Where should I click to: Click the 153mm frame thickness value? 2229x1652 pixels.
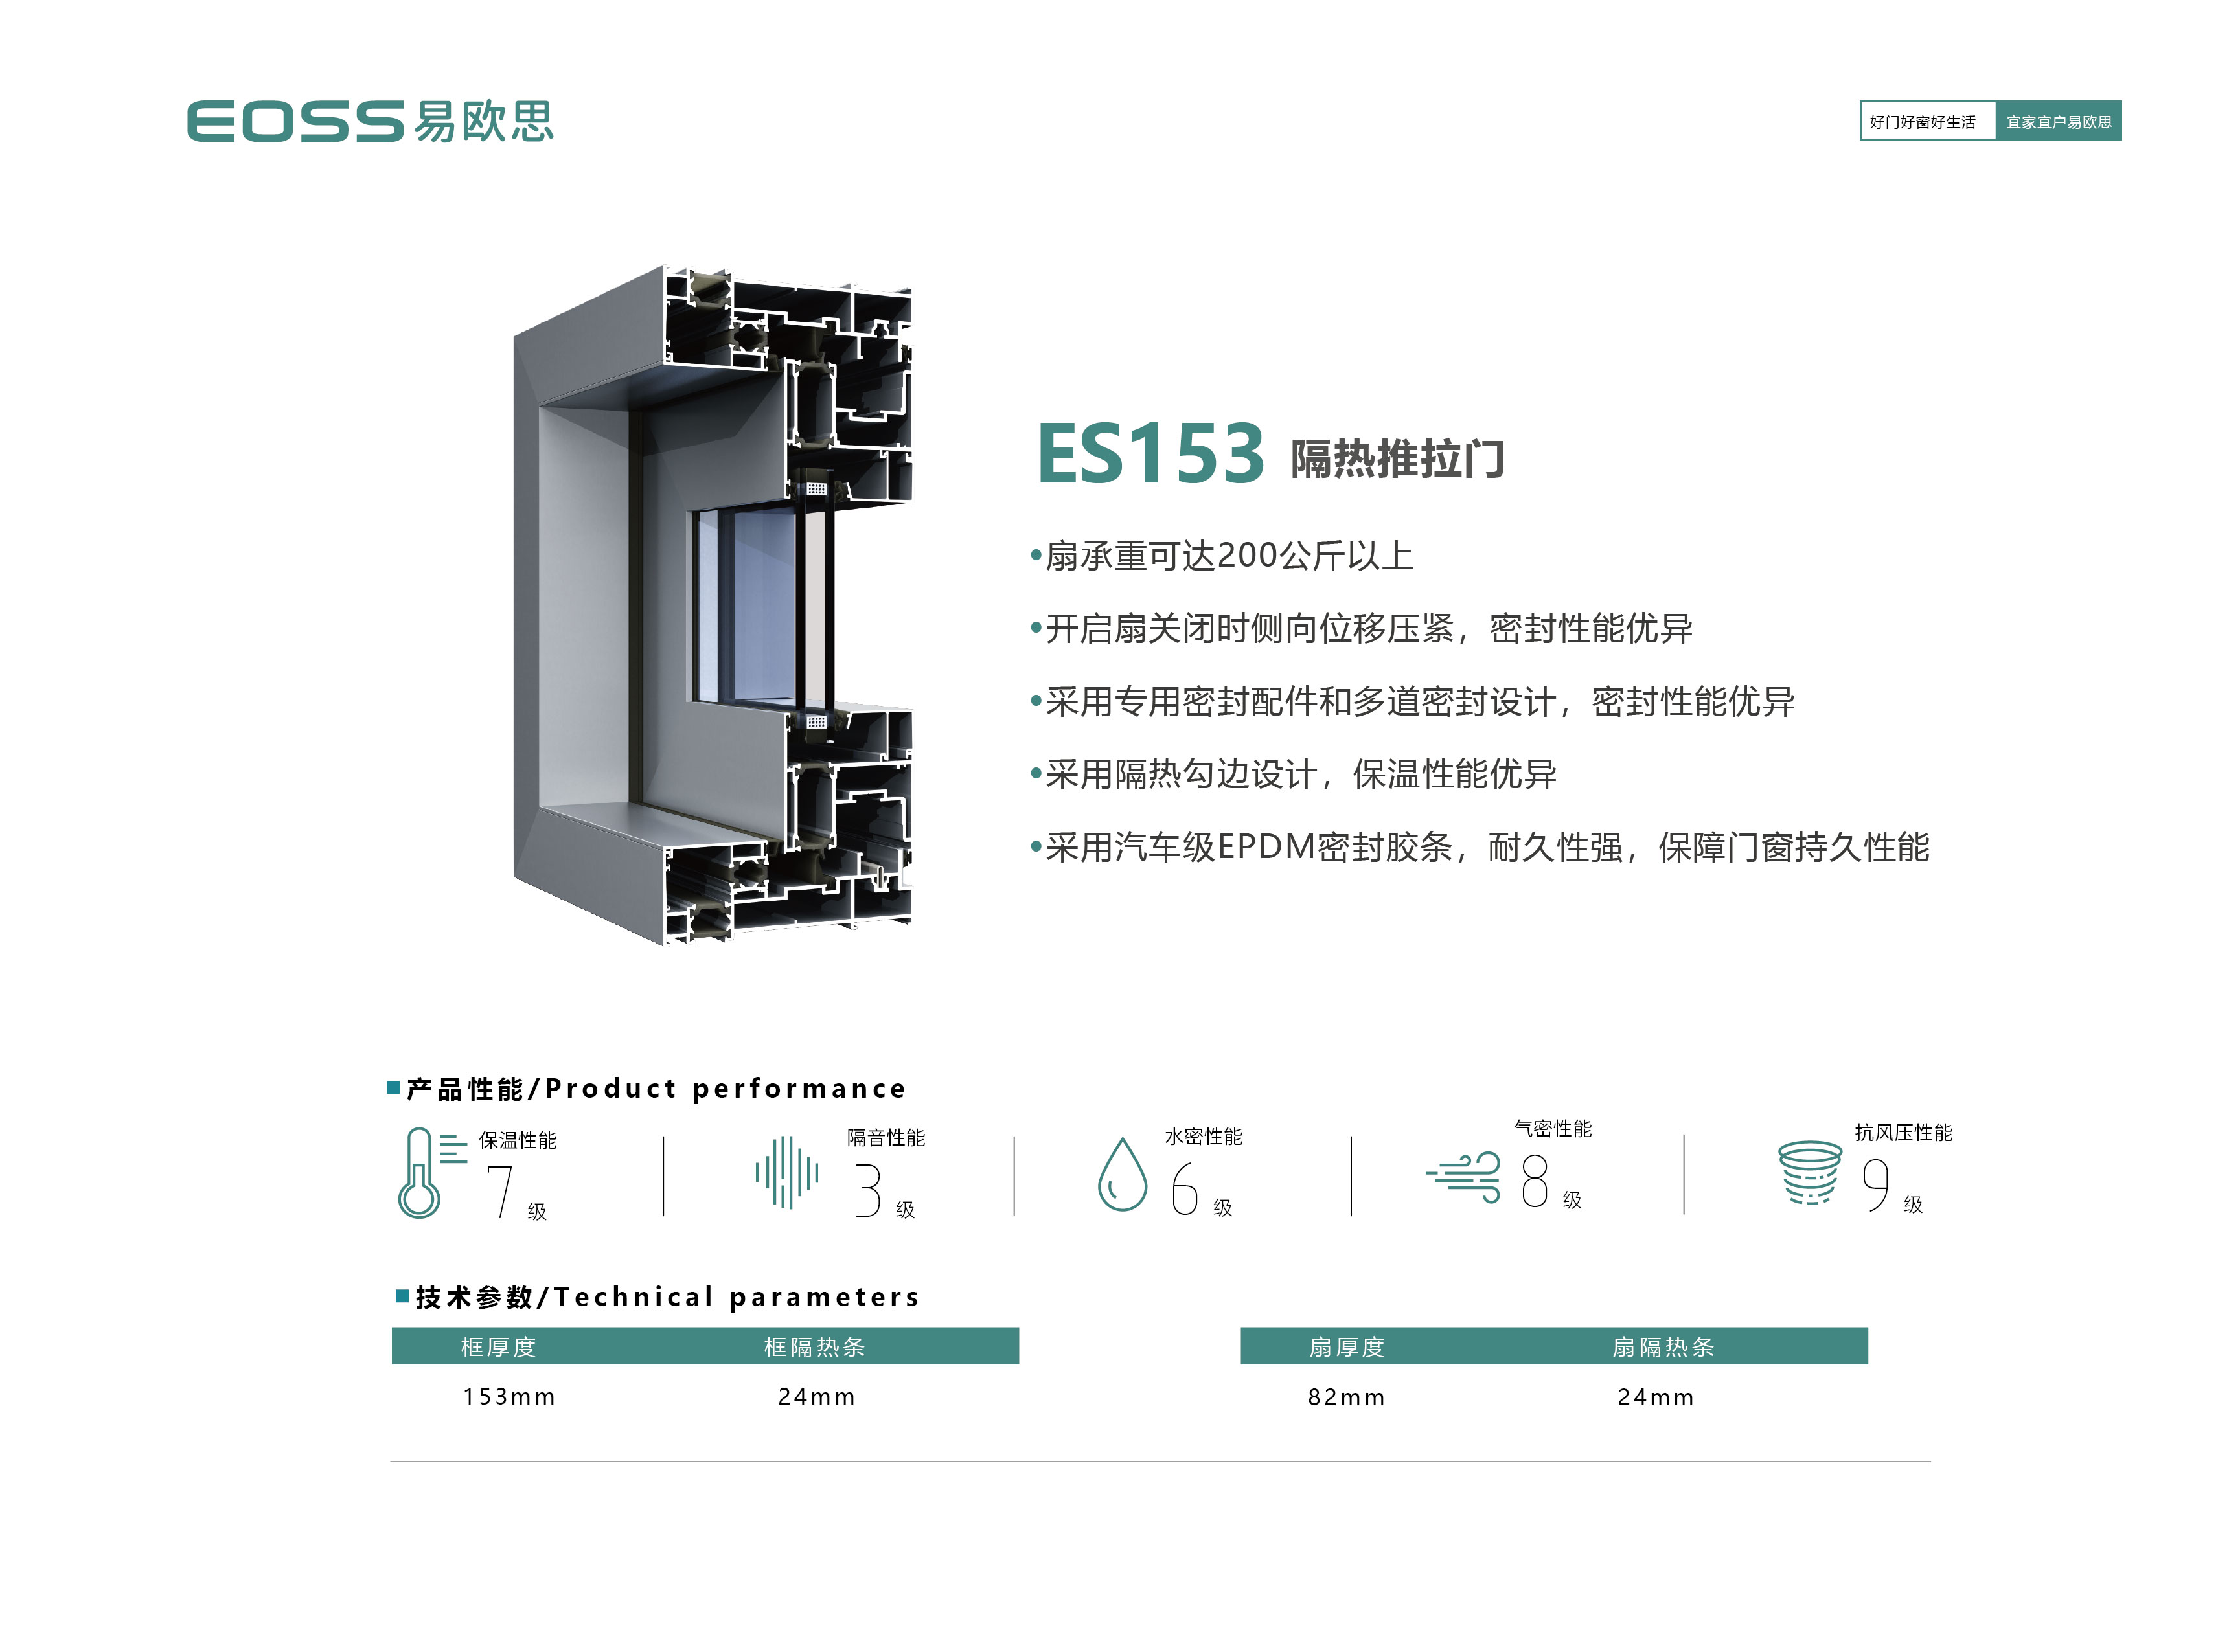(x=508, y=1396)
